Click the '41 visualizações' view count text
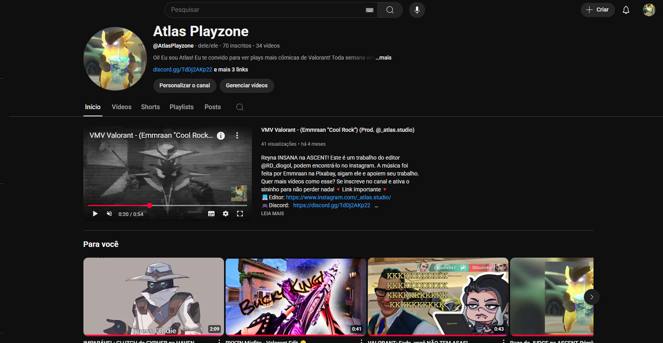Viewport: 663px width, 343px height. 279,144
